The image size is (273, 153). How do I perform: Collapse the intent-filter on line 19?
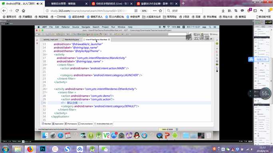pyautogui.click(x=47, y=65)
